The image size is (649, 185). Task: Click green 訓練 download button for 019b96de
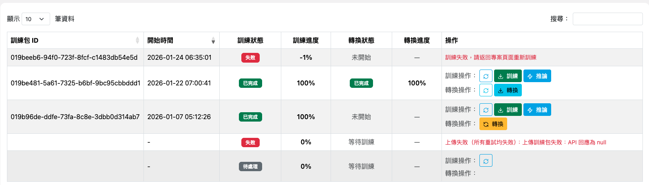(508, 110)
